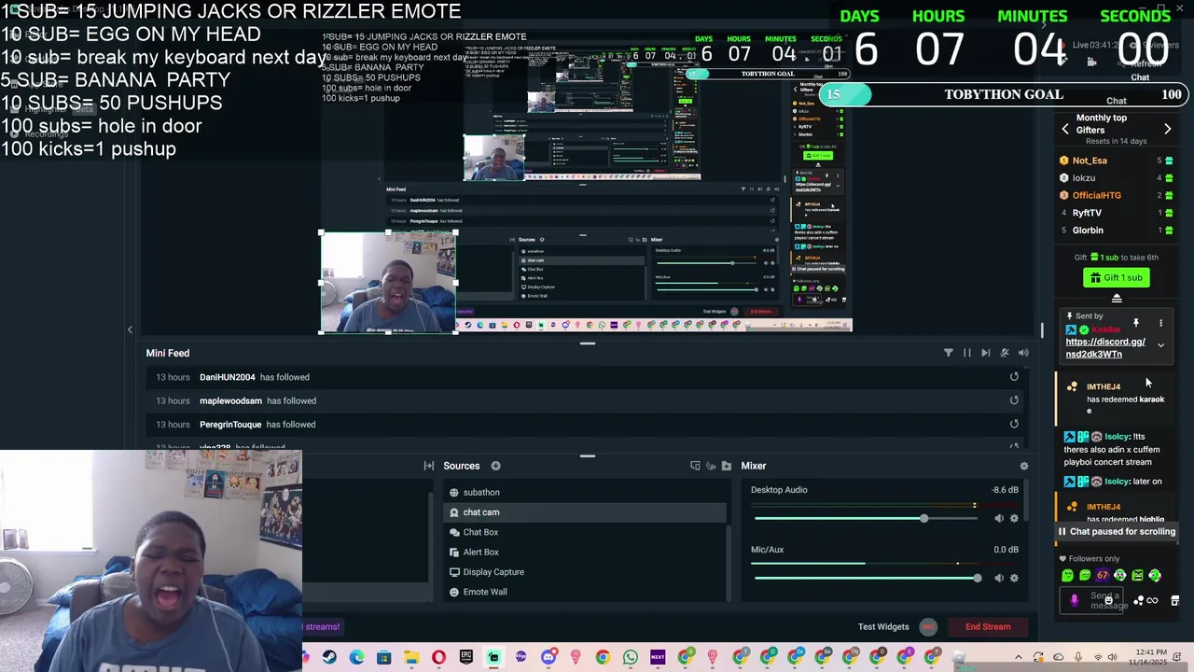Expand the pinned message chevron
Image resolution: width=1194 pixels, height=672 pixels.
[x=1160, y=345]
